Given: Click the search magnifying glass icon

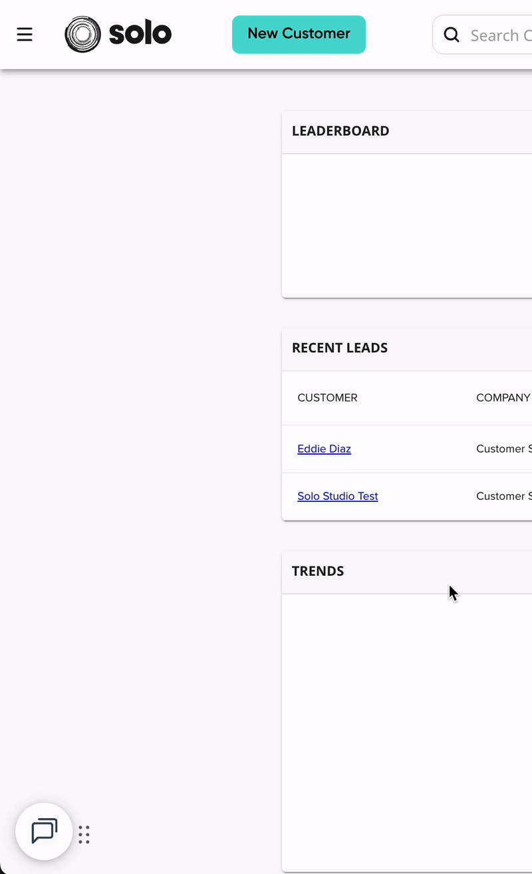Looking at the screenshot, I should click(452, 35).
